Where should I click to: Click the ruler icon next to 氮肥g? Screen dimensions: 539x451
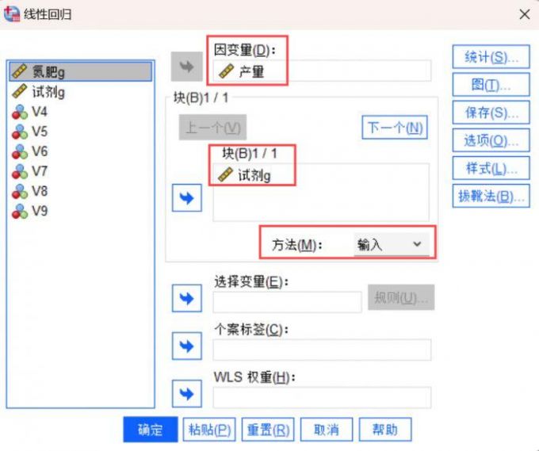click(19, 71)
